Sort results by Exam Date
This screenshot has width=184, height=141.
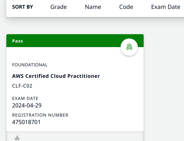pos(166,7)
